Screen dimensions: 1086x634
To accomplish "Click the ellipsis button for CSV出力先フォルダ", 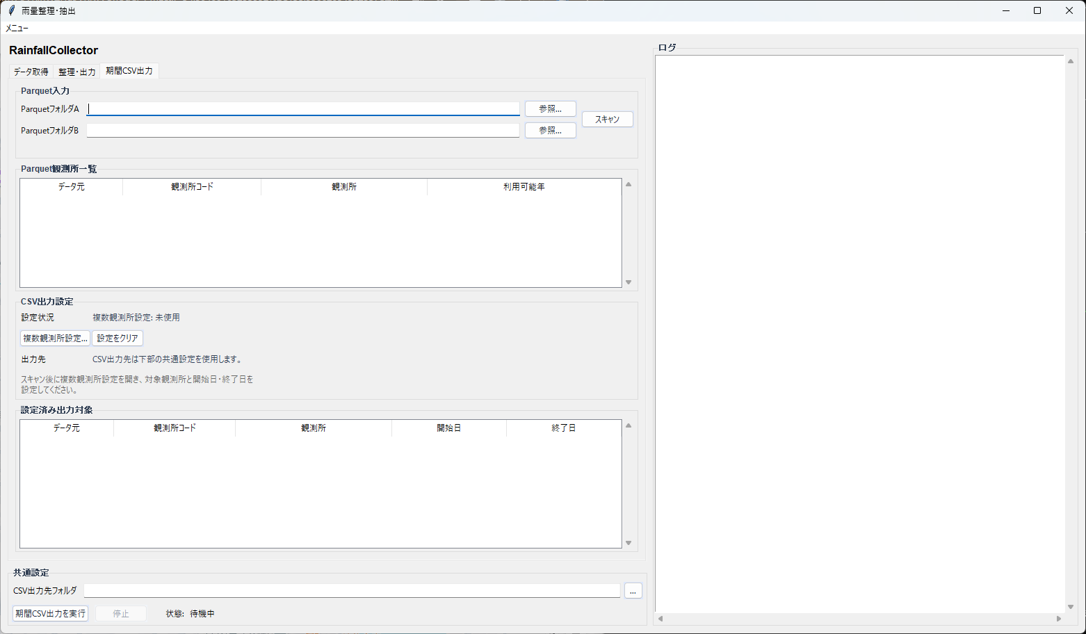I will click(633, 591).
